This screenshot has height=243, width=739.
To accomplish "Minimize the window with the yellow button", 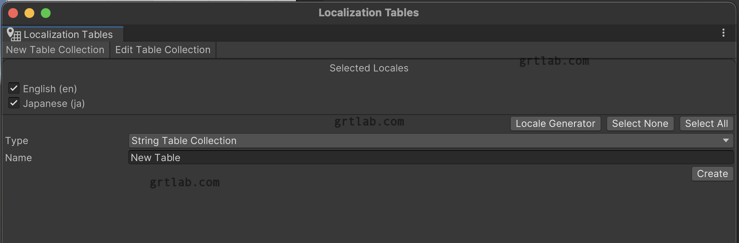I will pos(29,13).
